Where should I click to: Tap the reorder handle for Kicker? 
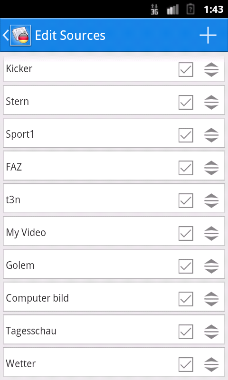[211, 69]
